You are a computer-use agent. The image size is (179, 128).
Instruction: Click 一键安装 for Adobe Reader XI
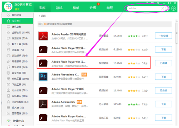click(163, 36)
